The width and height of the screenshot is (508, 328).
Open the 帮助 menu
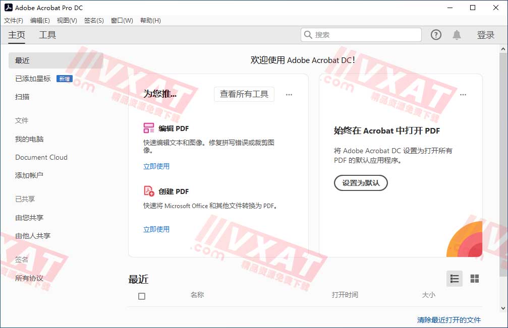click(x=150, y=20)
